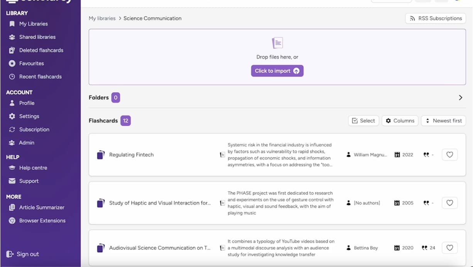Click the flashcard icon beside Audiovisual Science Communication
Viewport: 473px width, 267px height.
point(100,248)
